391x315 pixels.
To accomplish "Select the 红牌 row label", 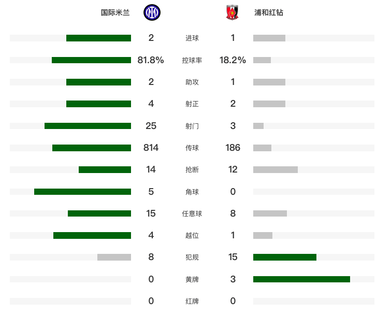I will pyautogui.click(x=192, y=301).
